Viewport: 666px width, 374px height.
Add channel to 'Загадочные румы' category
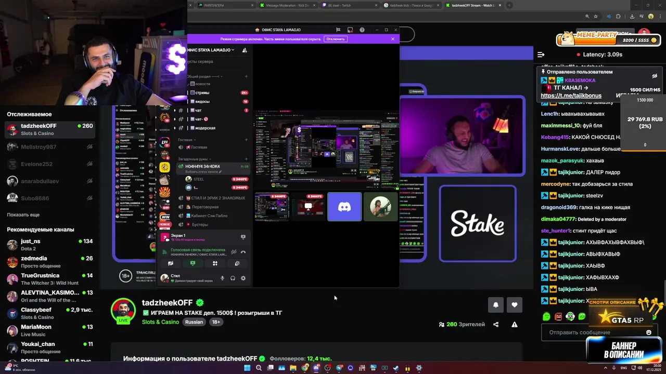(246, 159)
